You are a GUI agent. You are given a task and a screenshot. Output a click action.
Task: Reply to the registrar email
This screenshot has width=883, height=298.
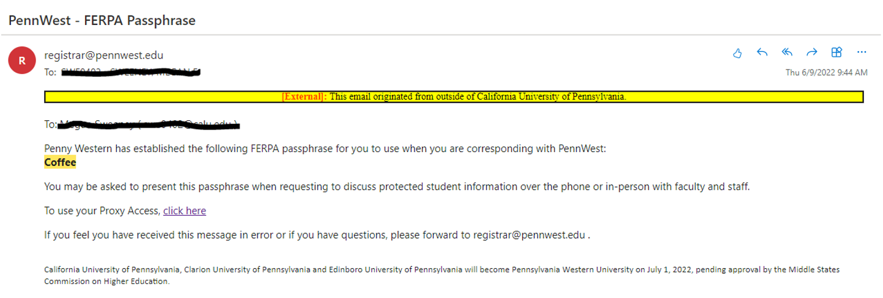(762, 53)
